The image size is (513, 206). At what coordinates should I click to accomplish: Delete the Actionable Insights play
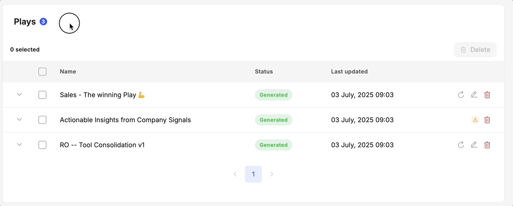[487, 120]
